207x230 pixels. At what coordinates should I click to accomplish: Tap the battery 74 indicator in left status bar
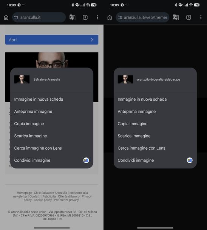coord(94,5)
